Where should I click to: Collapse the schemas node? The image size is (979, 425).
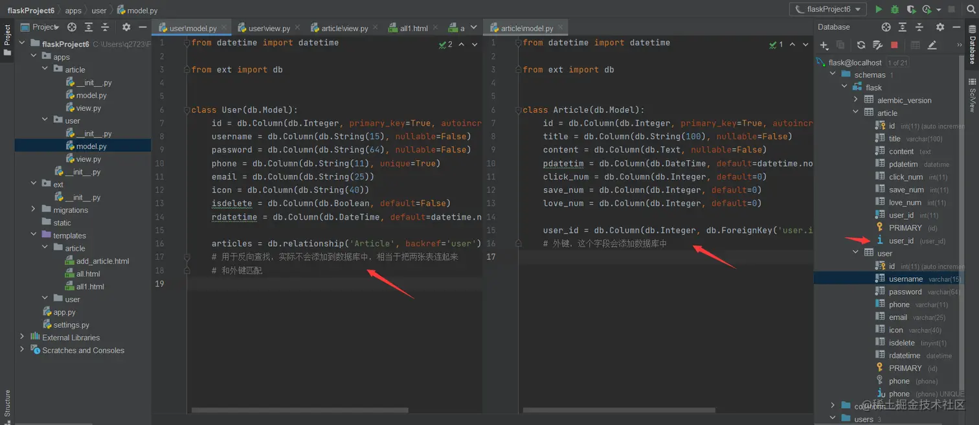pos(833,75)
